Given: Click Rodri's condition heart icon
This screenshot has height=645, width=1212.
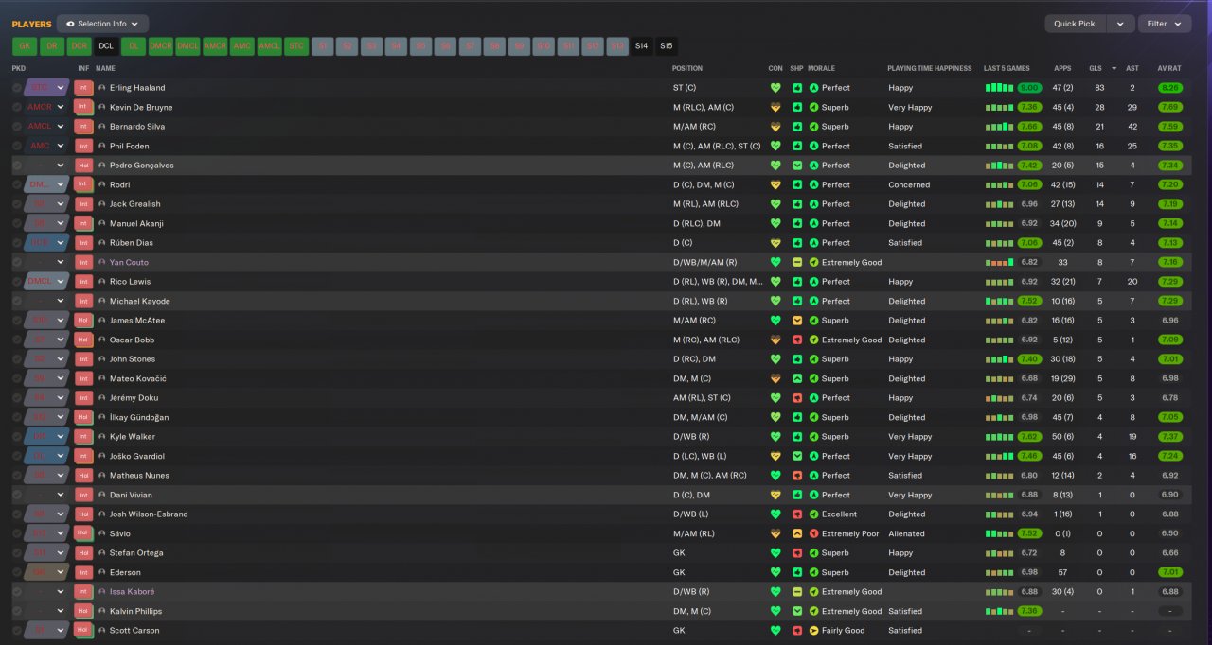Looking at the screenshot, I should click(776, 184).
